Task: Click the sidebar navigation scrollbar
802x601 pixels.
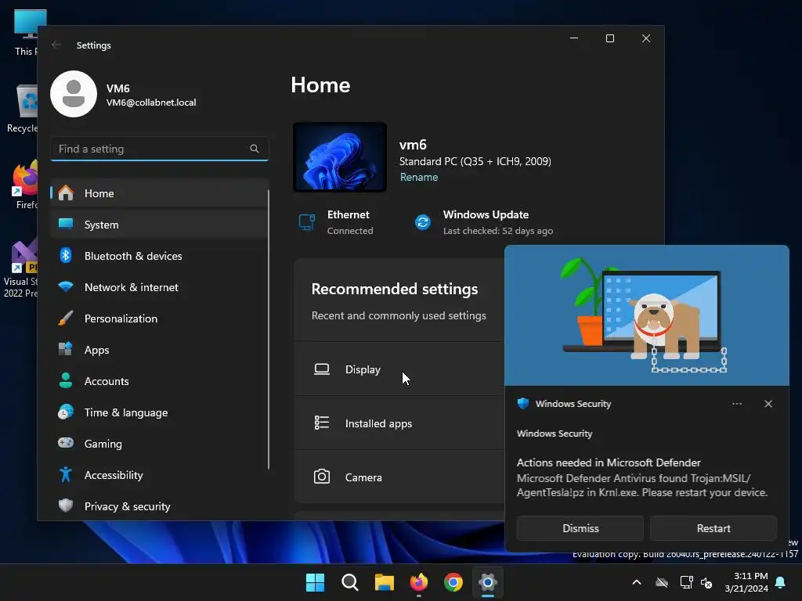Action: coord(269,329)
